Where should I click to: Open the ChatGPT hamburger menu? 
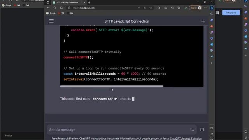(x=51, y=21)
